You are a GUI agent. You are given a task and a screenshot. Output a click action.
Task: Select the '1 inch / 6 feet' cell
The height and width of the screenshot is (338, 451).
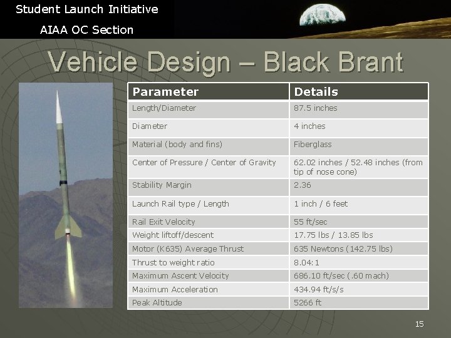[x=359, y=205]
